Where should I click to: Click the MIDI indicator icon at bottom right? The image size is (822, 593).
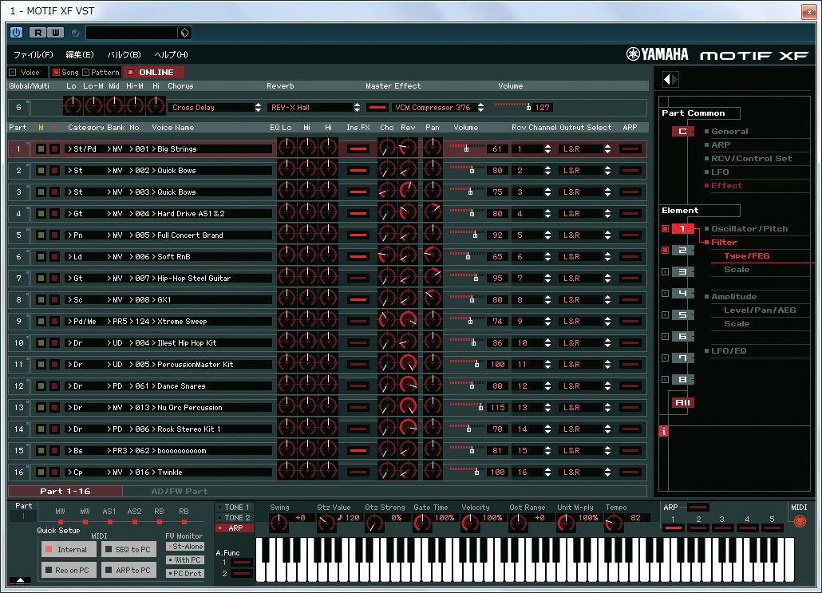click(799, 523)
